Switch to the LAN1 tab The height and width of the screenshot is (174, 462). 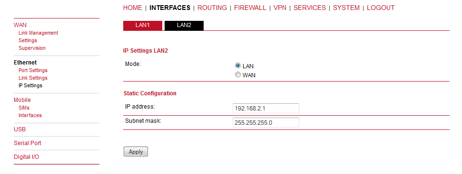pos(143,26)
